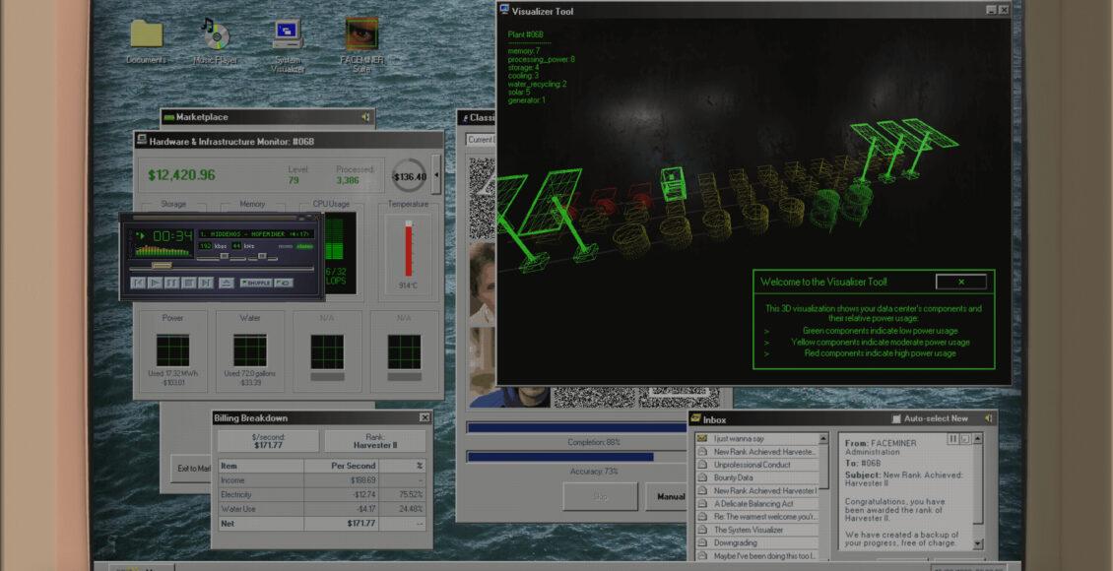Toggle repeat mode in music player
The width and height of the screenshot is (1113, 571).
[284, 283]
